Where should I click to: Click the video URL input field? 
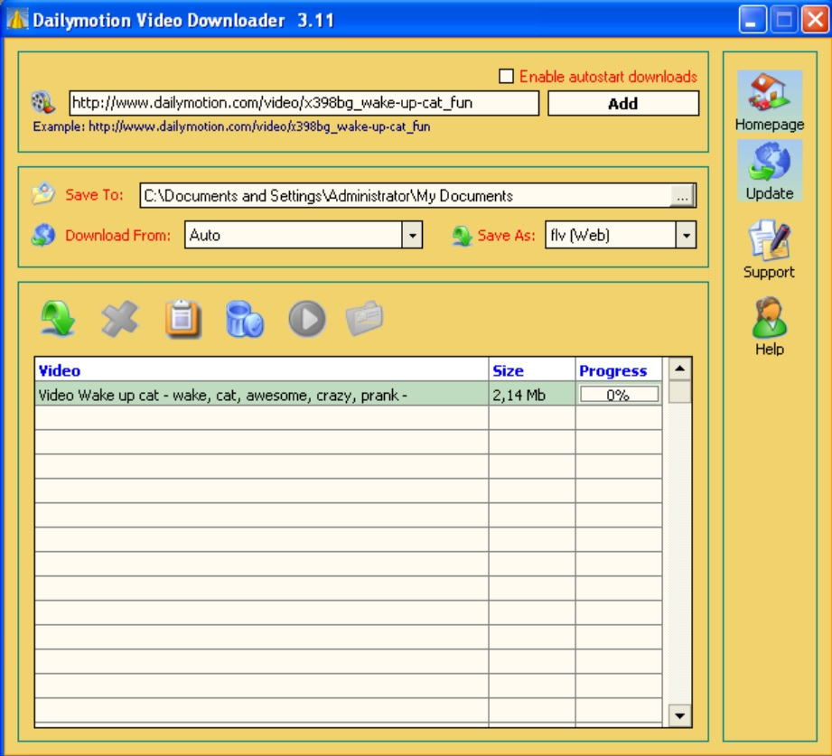point(304,103)
